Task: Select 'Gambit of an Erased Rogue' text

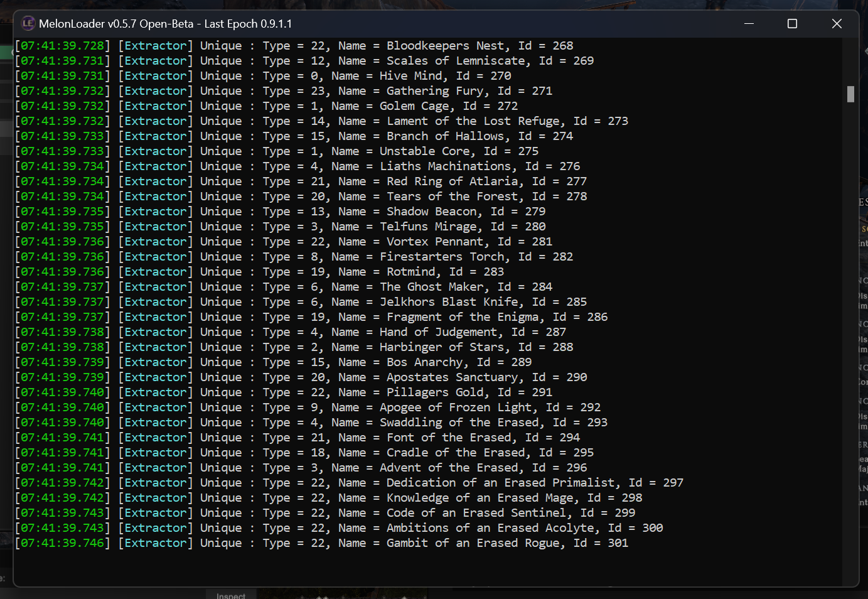Action: coord(473,543)
